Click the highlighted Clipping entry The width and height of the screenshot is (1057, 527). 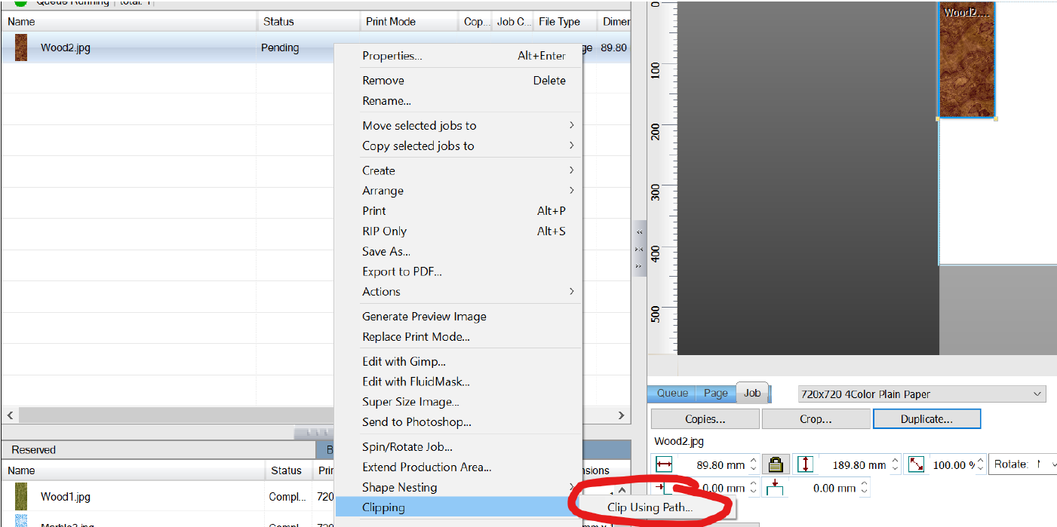click(458, 507)
